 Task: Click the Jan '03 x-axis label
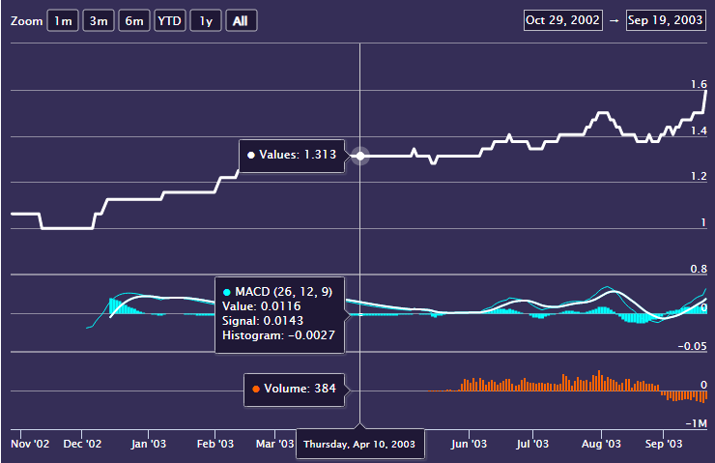149,444
